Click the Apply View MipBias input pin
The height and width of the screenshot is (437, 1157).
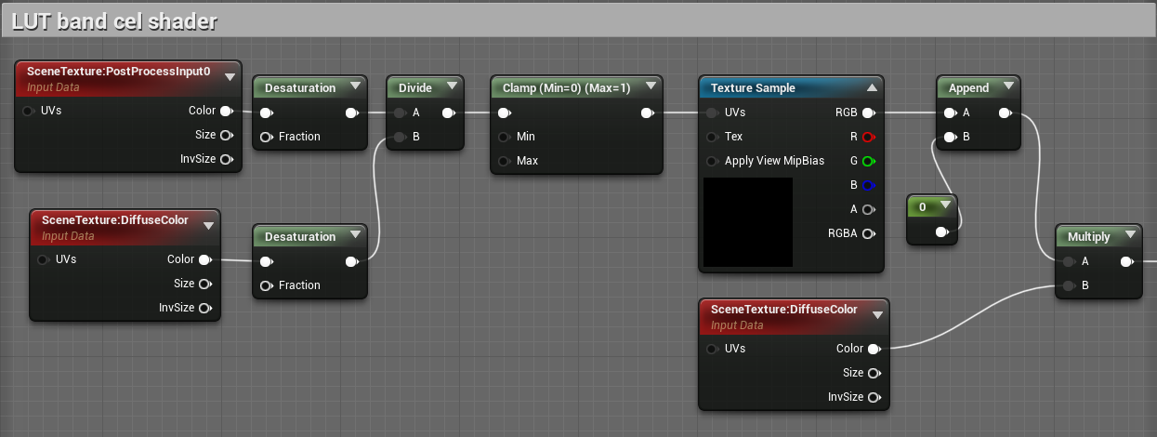pos(712,161)
